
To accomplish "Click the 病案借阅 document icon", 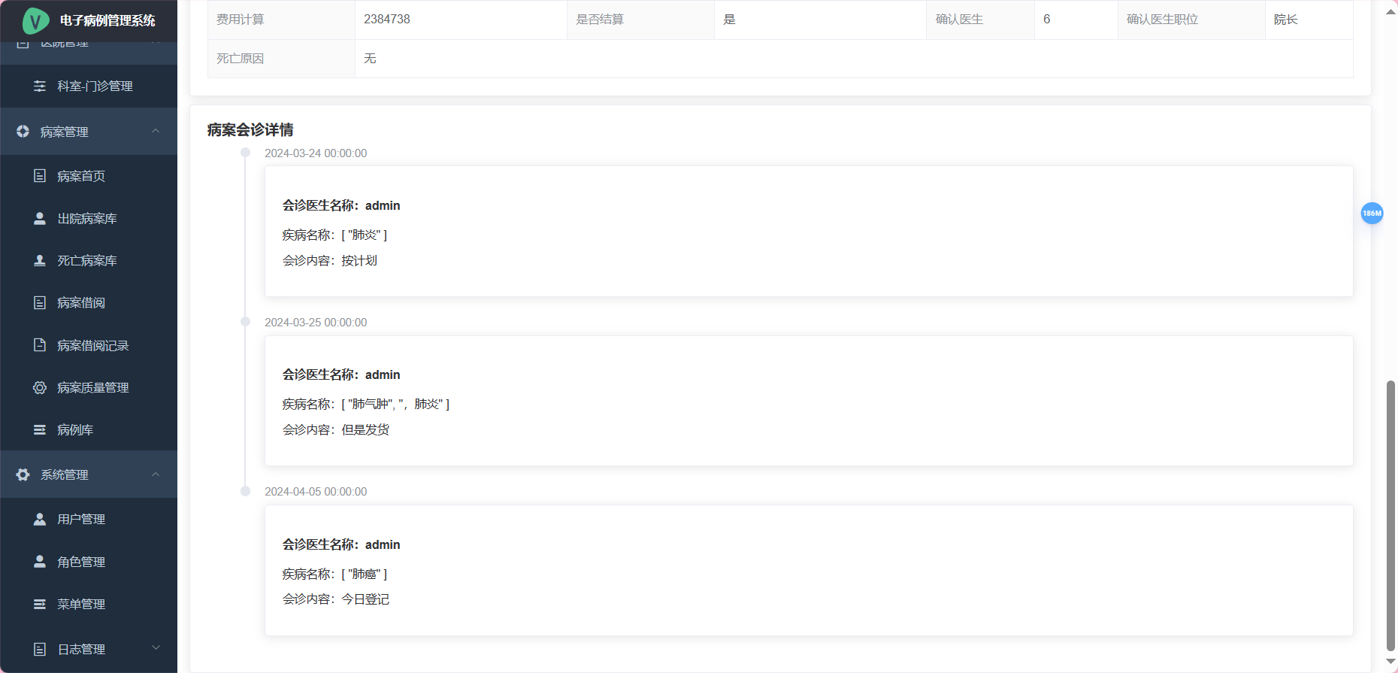I will 40,303.
